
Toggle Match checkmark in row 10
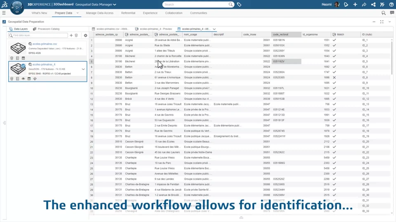(x=334, y=88)
